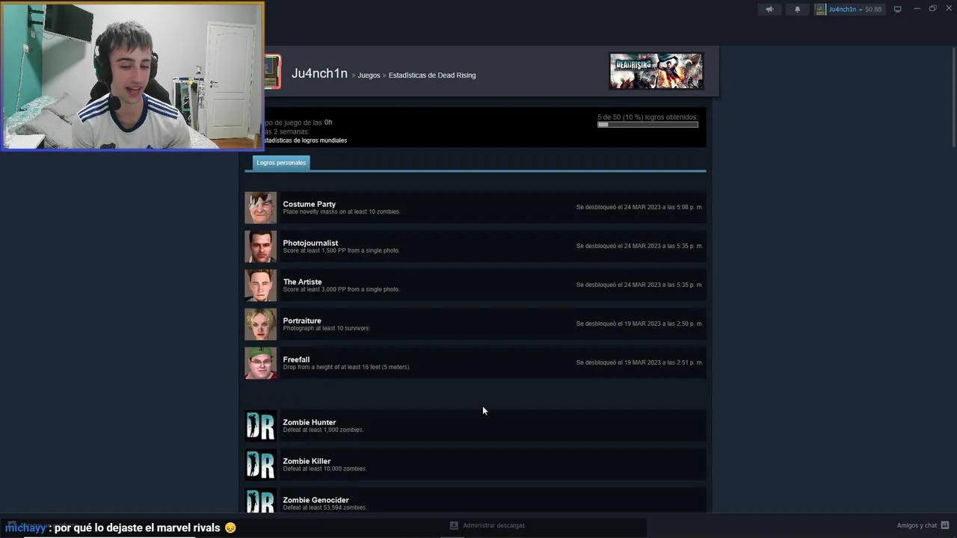The width and height of the screenshot is (957, 538).
Task: Click the Zombie Genocider title text
Action: [316, 500]
